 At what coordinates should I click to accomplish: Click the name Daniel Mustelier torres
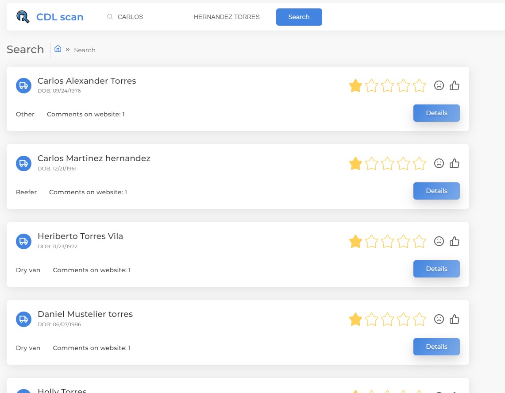(85, 314)
